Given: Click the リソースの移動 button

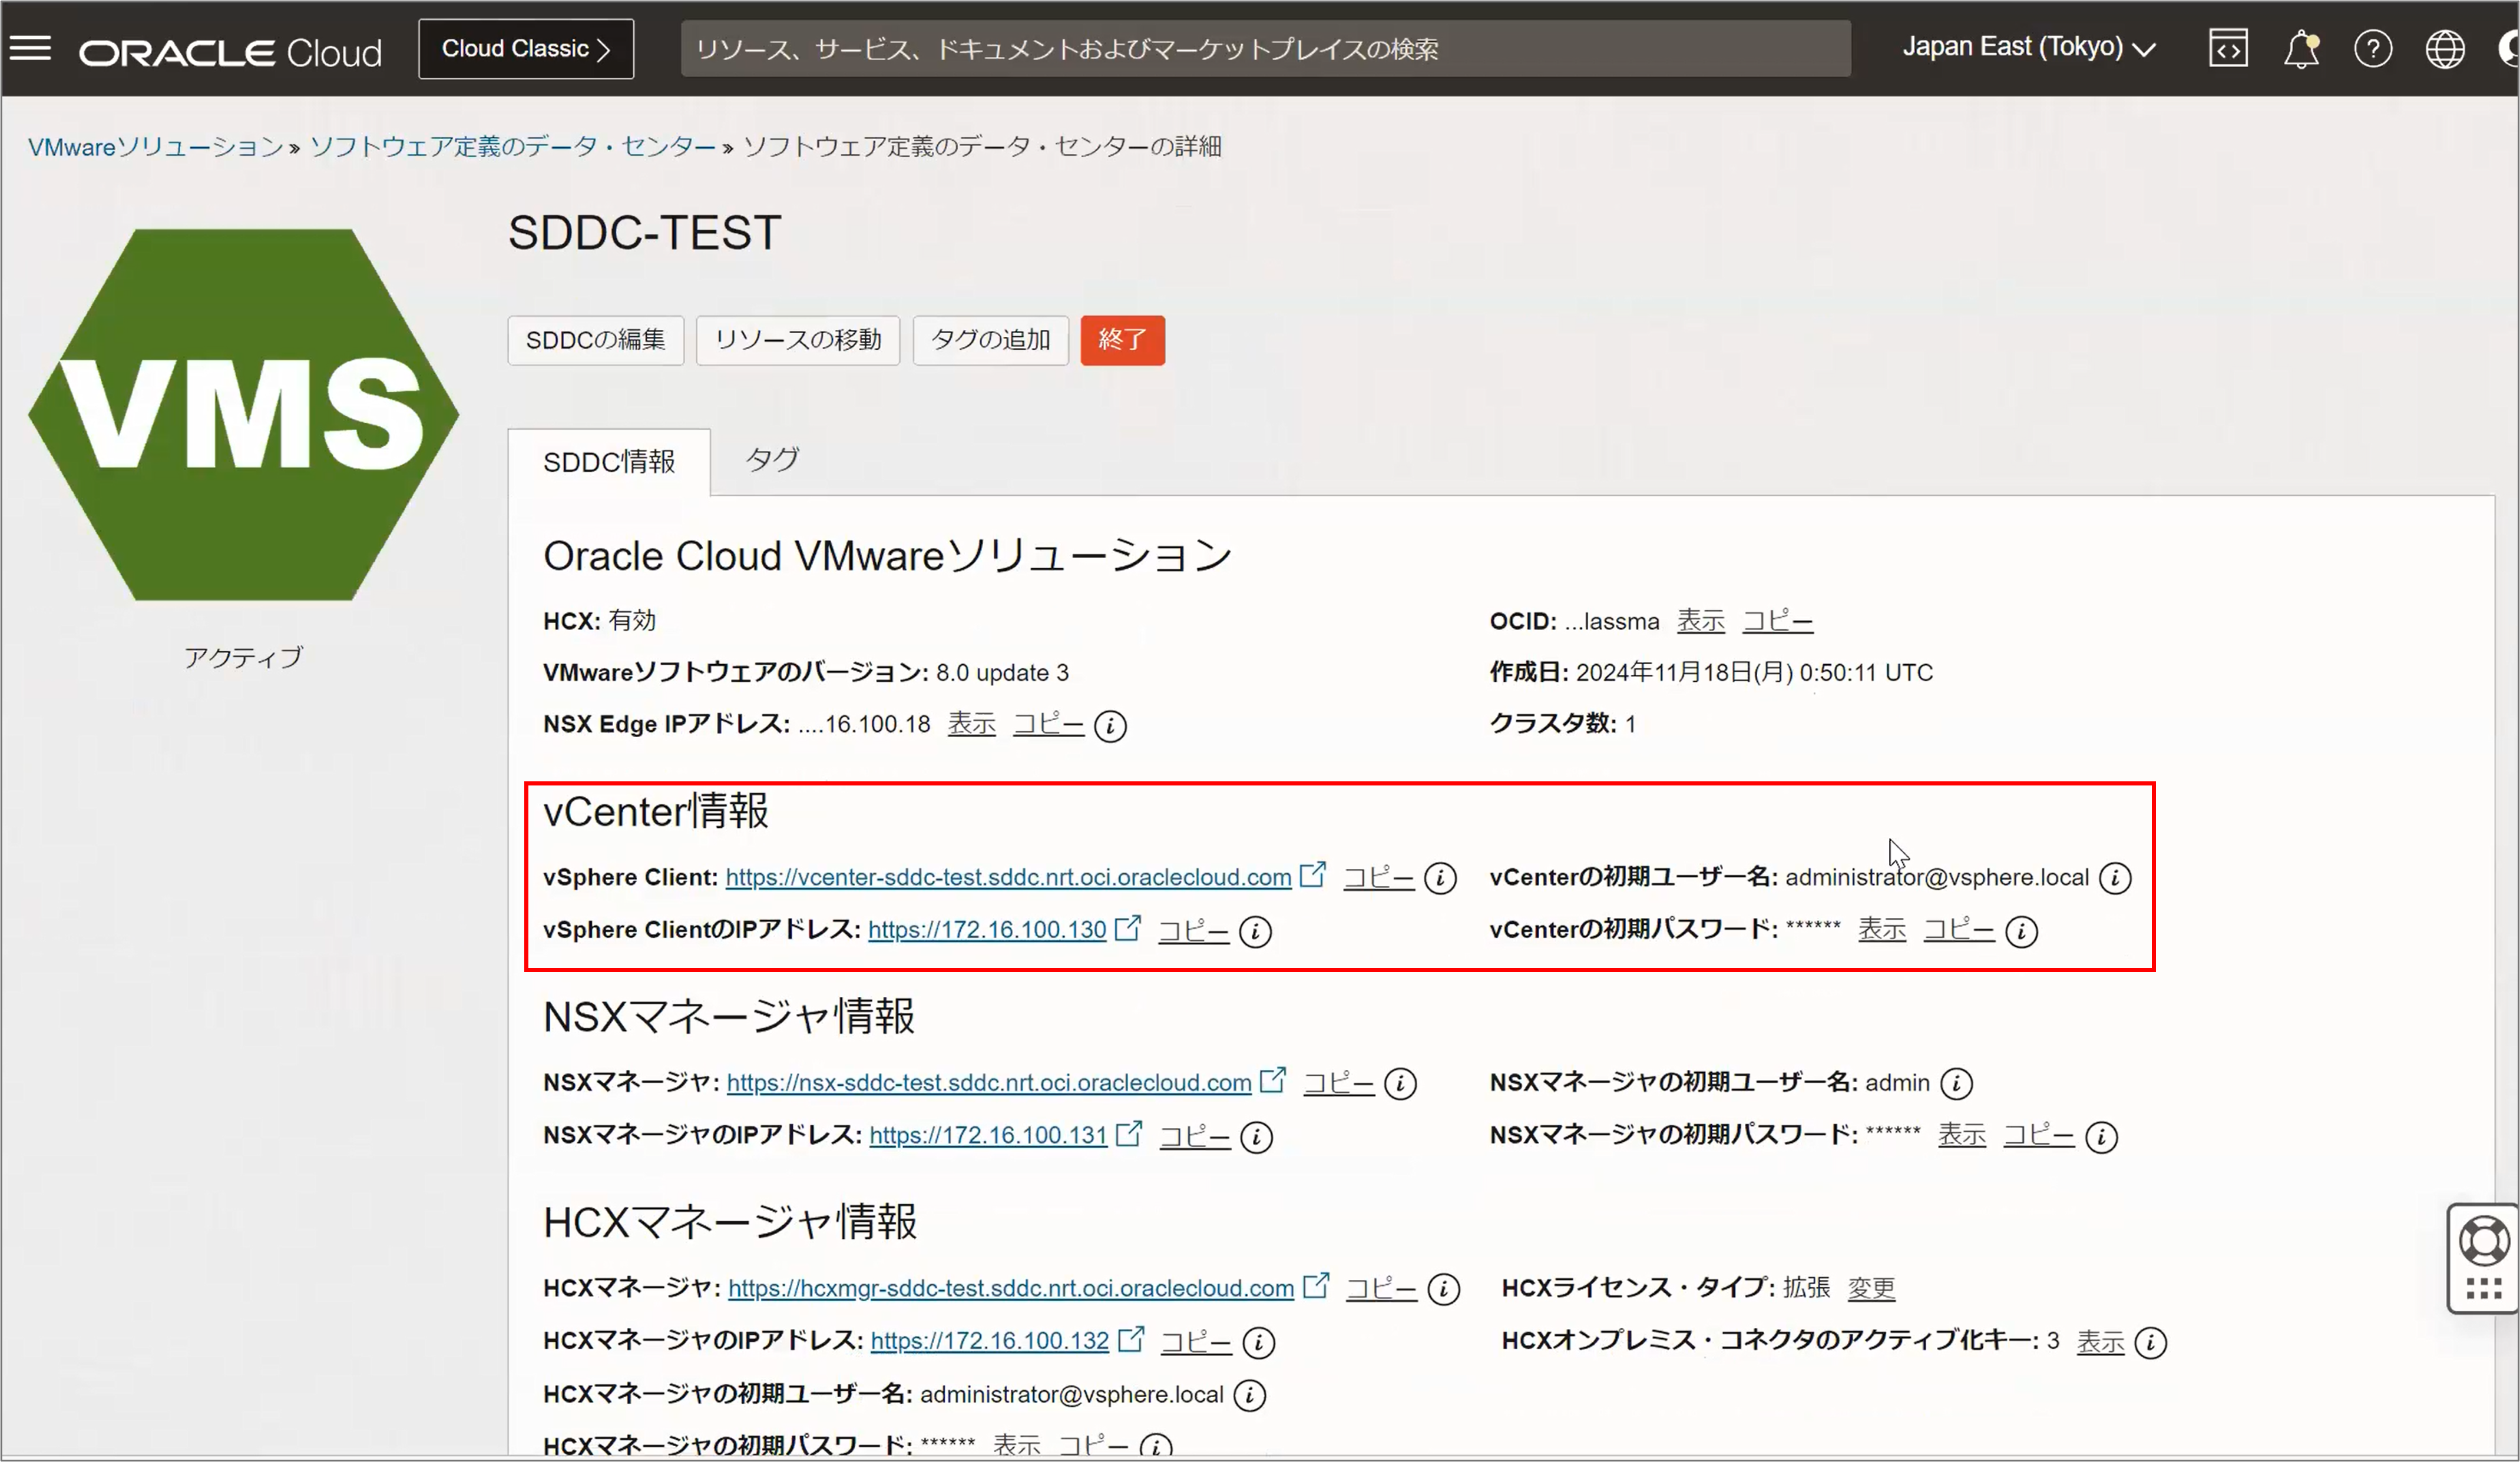Looking at the screenshot, I should [x=798, y=341].
